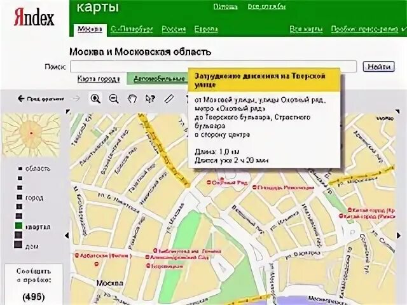Open the Пробки link in green bar

(364, 29)
